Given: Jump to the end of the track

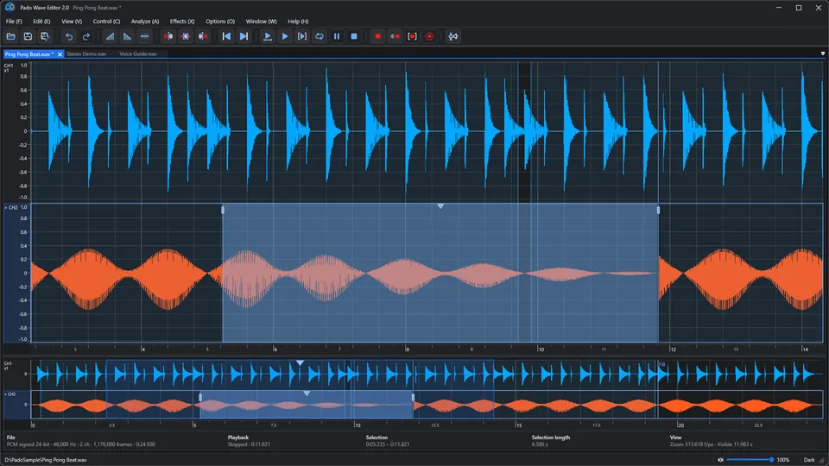Looking at the screenshot, I should (x=244, y=36).
